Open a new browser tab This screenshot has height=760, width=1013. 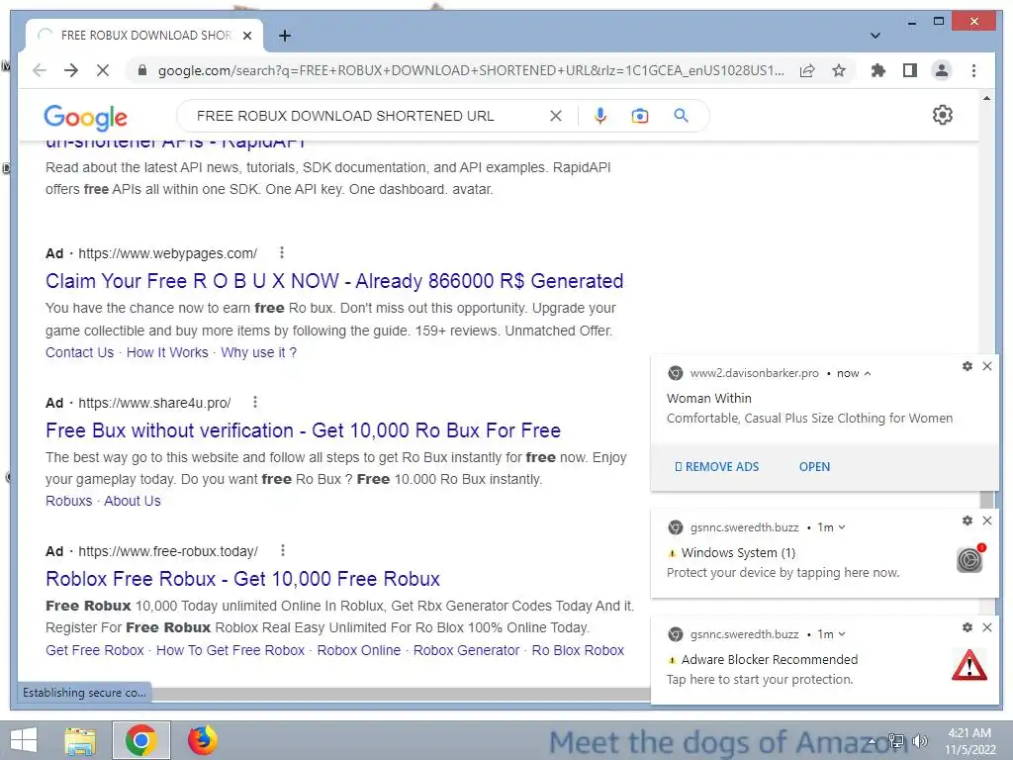[x=284, y=36]
